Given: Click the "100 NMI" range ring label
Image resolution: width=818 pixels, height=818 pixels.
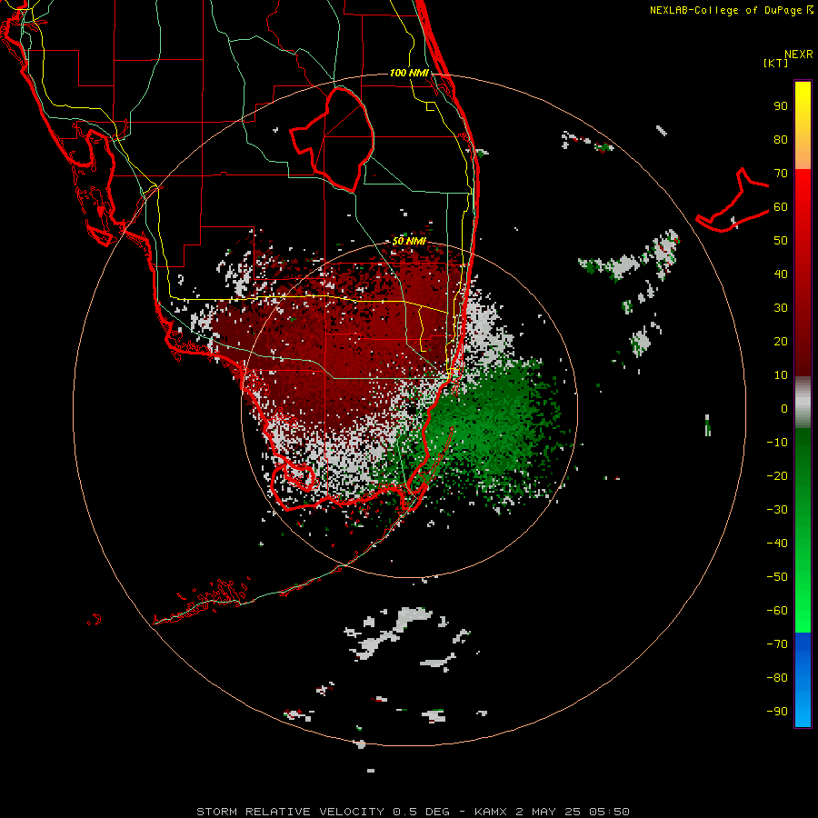Looking at the screenshot, I should click(x=409, y=73).
